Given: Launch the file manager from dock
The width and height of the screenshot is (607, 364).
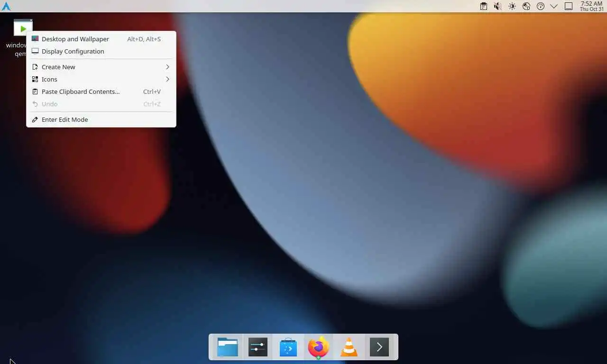Looking at the screenshot, I should (228, 347).
